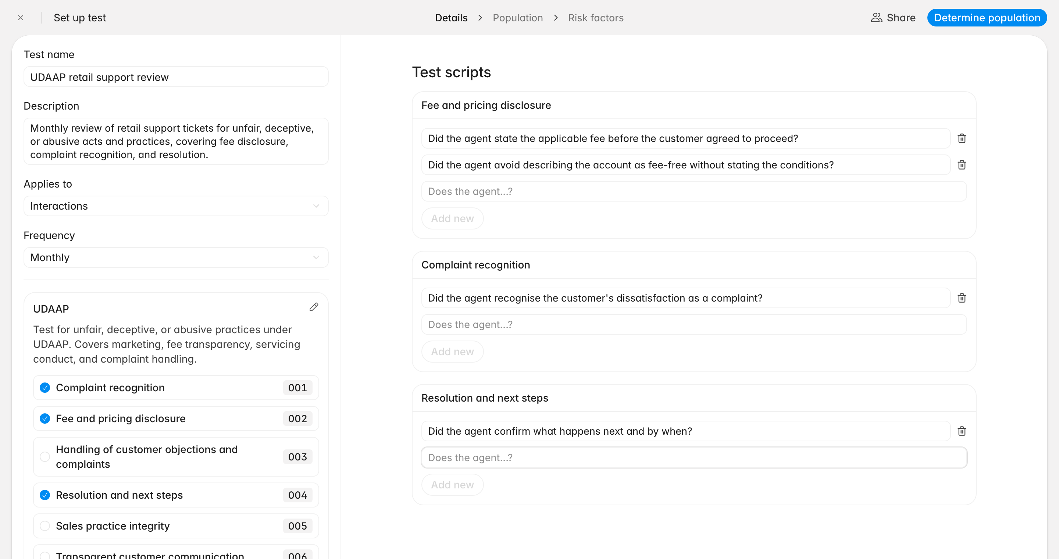Edit the 'fee-free without stating the conditions' question

[686, 165]
